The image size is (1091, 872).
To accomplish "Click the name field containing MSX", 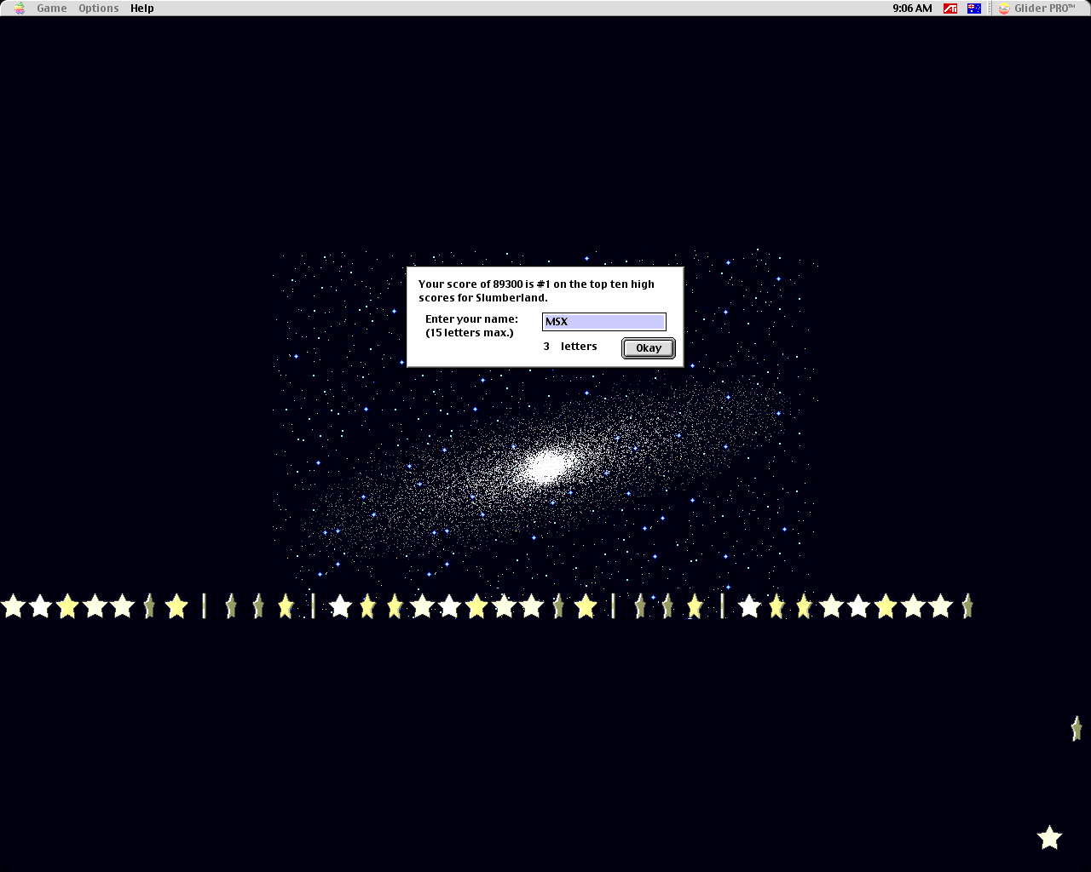I will click(603, 322).
